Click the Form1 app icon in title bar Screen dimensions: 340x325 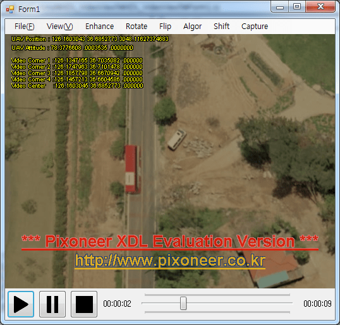(10, 9)
